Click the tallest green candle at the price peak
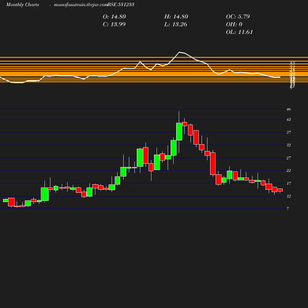 click(x=179, y=132)
